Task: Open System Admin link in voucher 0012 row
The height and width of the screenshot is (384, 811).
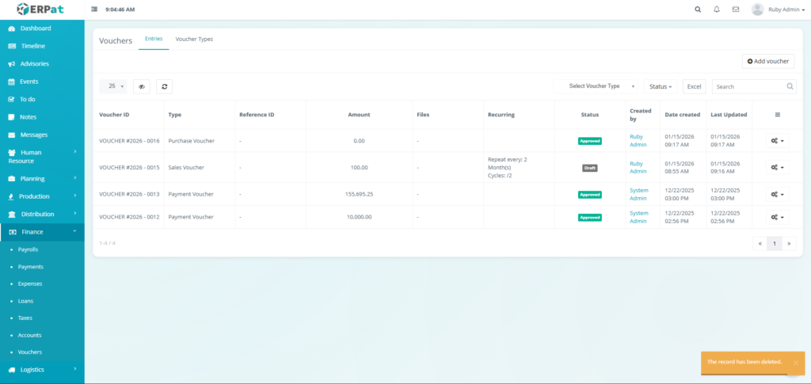Action: [x=639, y=217]
